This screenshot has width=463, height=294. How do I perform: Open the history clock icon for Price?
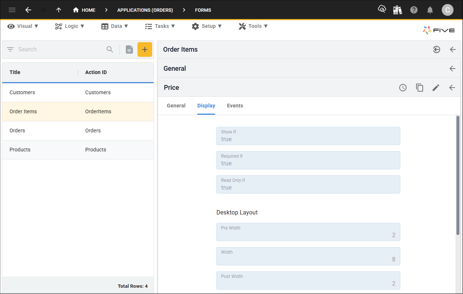pyautogui.click(x=403, y=88)
